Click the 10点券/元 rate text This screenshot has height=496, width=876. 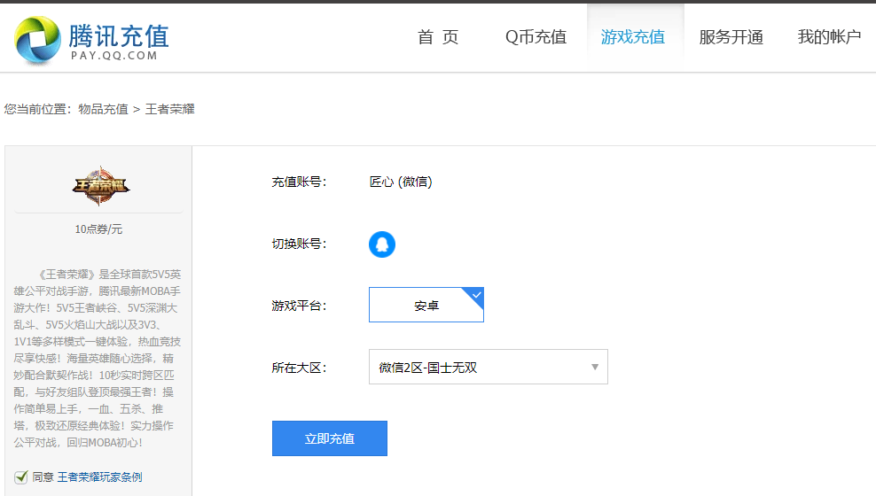(98, 229)
